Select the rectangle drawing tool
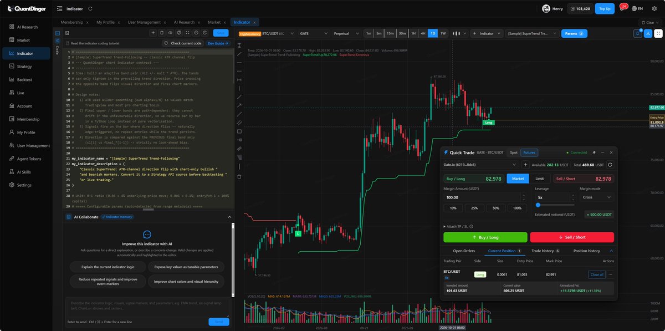Screen dimensions: 665x331 tap(239, 131)
